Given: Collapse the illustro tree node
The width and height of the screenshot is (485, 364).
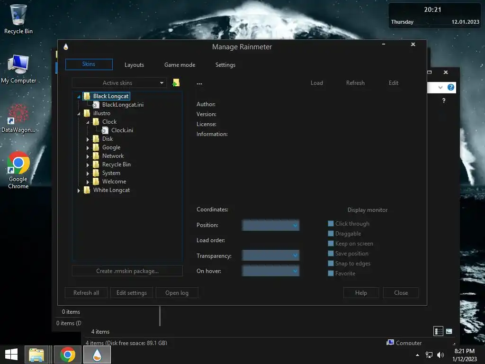Looking at the screenshot, I should click(79, 114).
